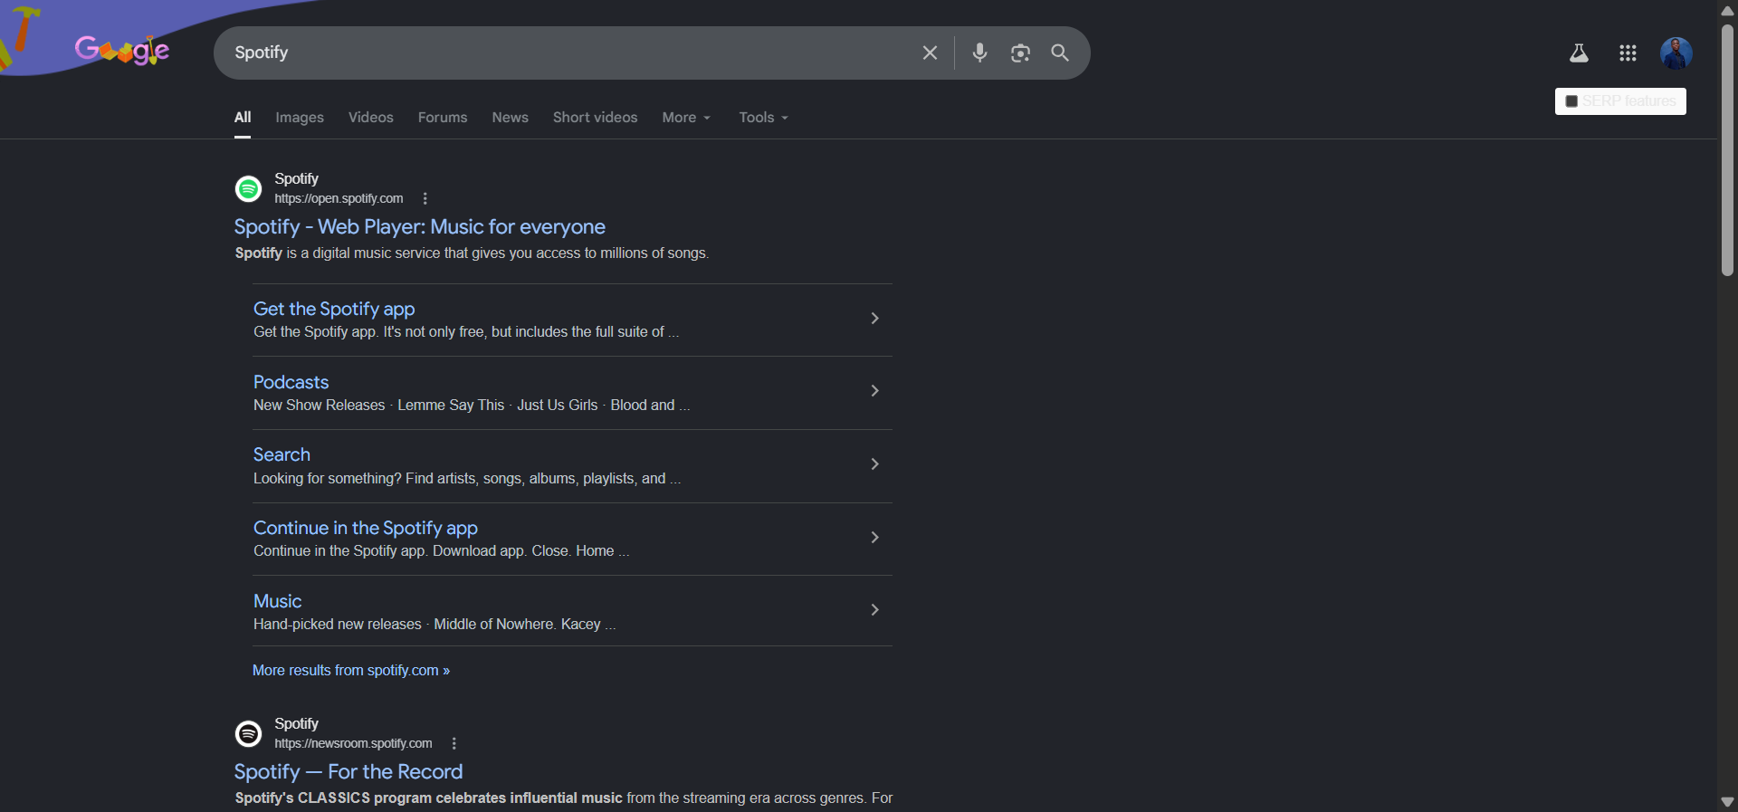Click the https://open.spotify.com URL text
This screenshot has width=1738, height=812.
pyautogui.click(x=339, y=198)
